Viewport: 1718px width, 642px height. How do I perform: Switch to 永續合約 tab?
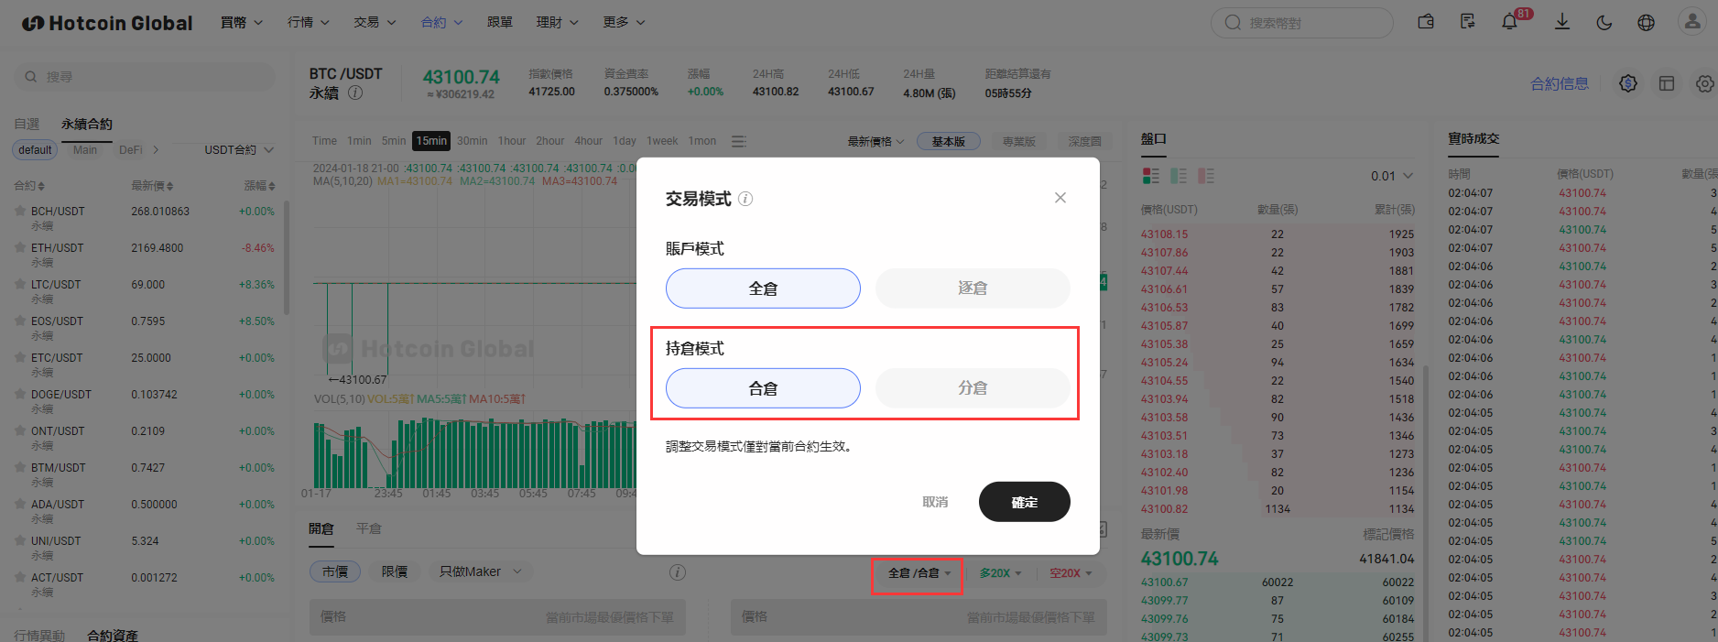click(x=87, y=124)
